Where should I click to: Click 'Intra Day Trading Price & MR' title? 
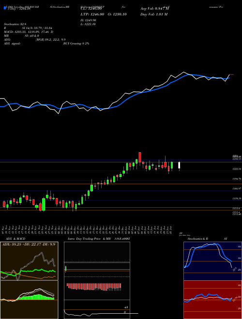tap(90, 239)
